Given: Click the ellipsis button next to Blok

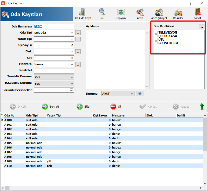Looking at the screenshot, I should (78, 52).
